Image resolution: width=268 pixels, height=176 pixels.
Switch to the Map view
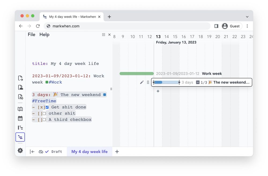(20, 109)
